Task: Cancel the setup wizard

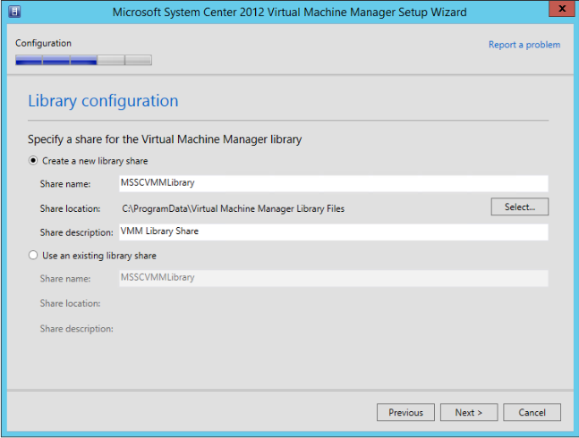Action: click(x=532, y=413)
